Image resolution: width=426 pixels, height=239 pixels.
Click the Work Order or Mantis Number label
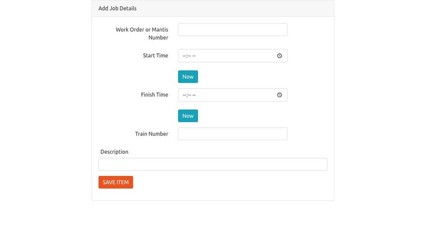click(142, 33)
